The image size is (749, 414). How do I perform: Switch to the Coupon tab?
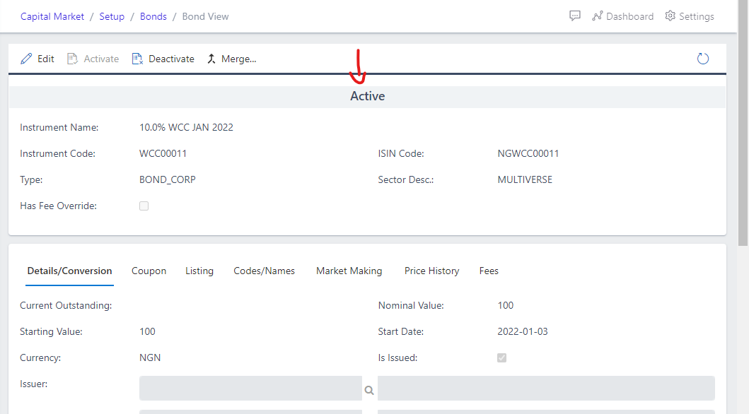tap(149, 271)
